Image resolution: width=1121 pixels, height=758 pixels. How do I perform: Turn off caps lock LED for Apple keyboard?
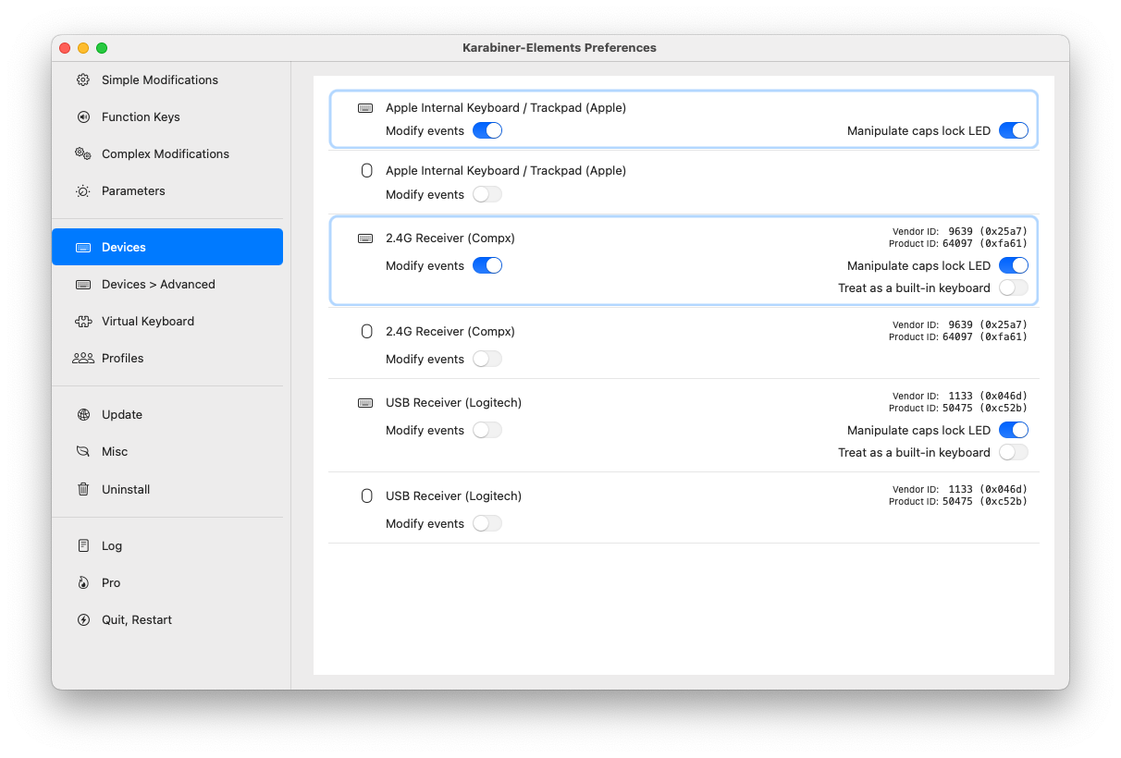coord(1014,130)
